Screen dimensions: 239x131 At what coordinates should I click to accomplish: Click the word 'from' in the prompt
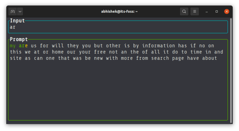[x=142, y=58]
